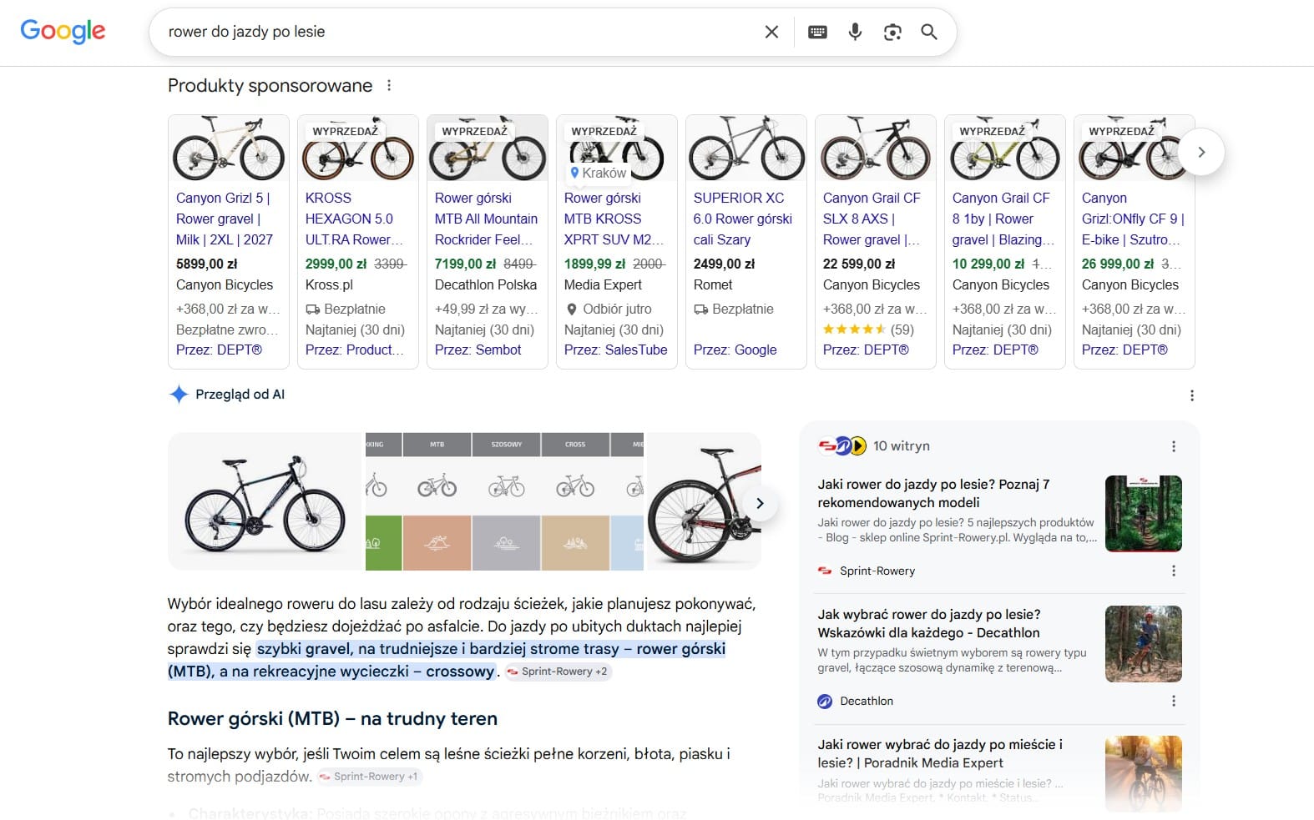
Task: Click the stacked site favicons beside 10 witryn
Action: point(841,445)
